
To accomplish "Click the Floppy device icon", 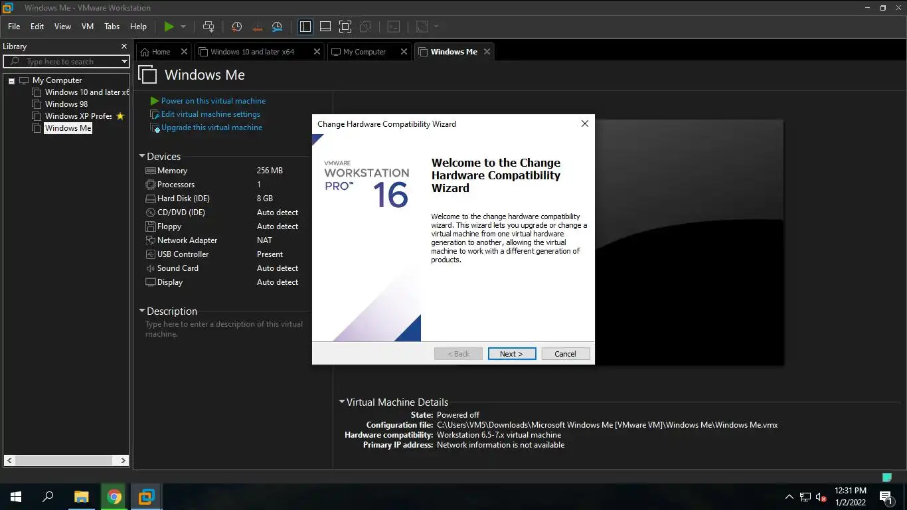I will pos(150,226).
